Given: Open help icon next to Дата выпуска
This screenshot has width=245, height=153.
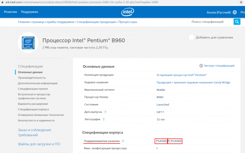Looking at the screenshot, I should [x=105, y=112].
